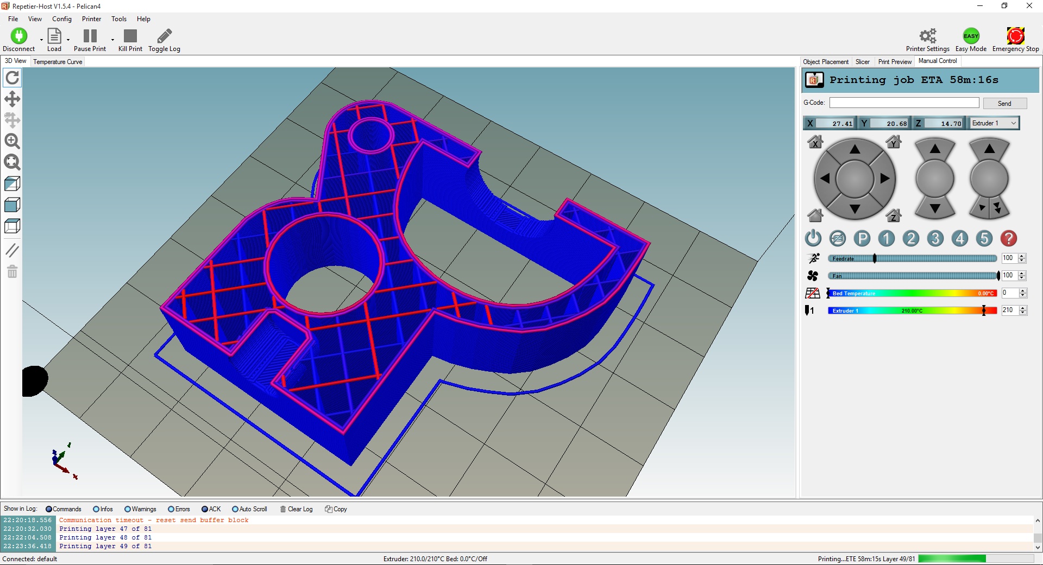The width and height of the screenshot is (1043, 565).
Task: Open the Printer menu
Action: tap(91, 19)
